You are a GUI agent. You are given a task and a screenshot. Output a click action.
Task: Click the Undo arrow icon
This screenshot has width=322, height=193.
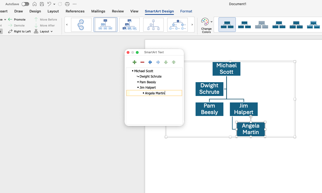pos(49,4)
